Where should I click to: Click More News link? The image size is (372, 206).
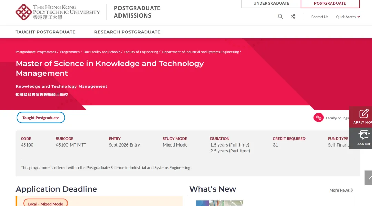[341, 190]
